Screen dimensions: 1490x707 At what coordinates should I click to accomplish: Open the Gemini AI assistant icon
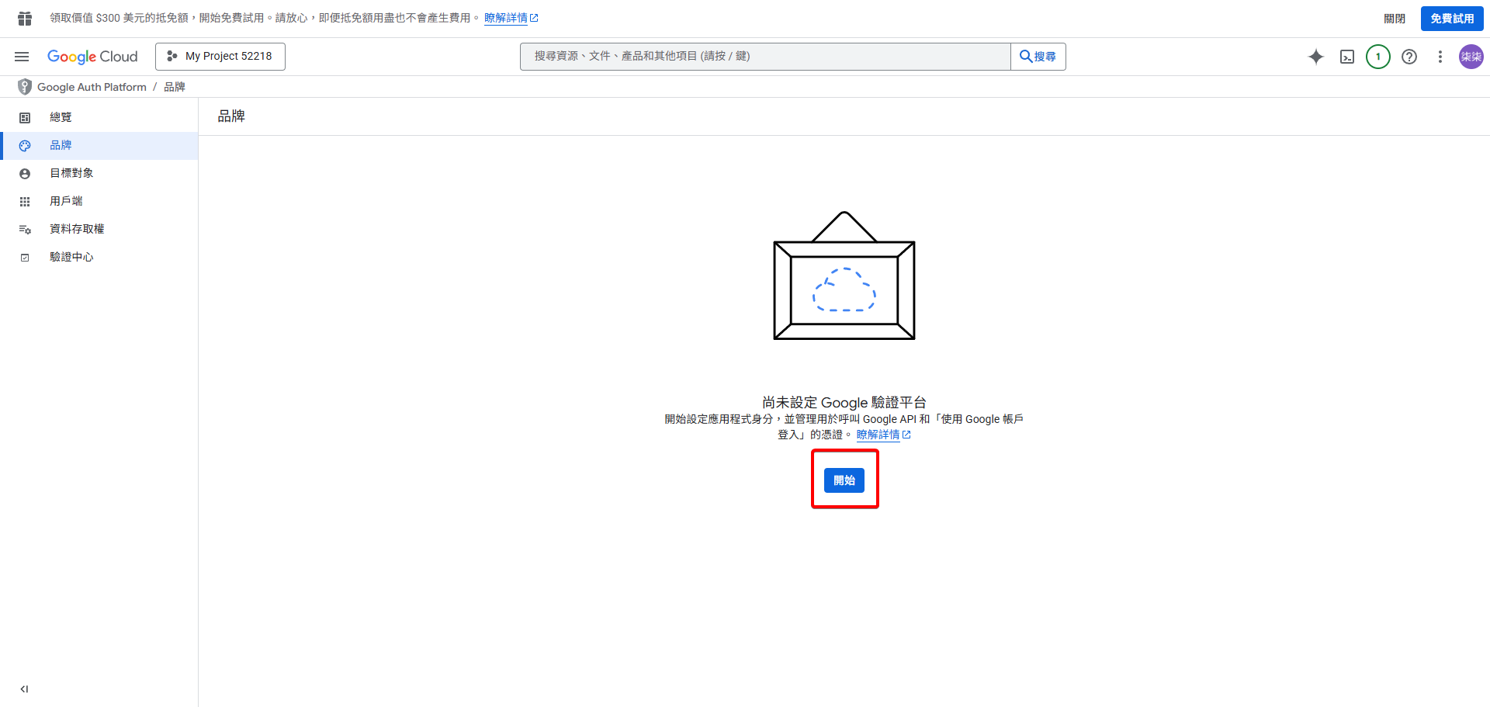(x=1316, y=56)
